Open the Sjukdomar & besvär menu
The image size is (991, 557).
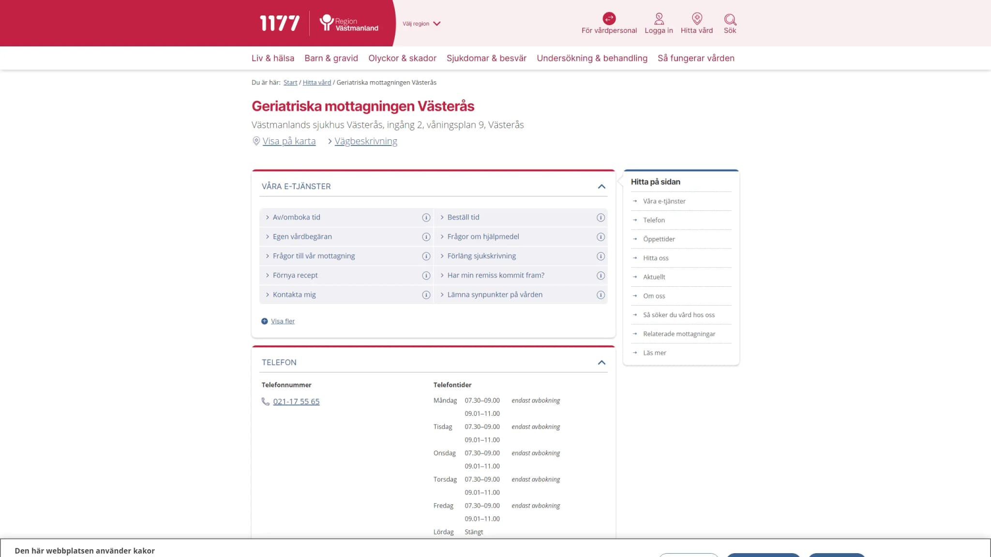tap(486, 58)
